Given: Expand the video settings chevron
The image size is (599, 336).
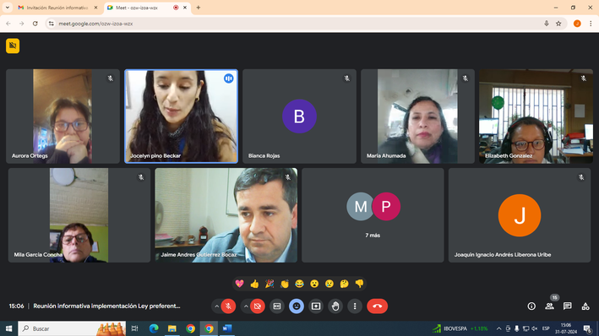Looking at the screenshot, I should tap(246, 306).
